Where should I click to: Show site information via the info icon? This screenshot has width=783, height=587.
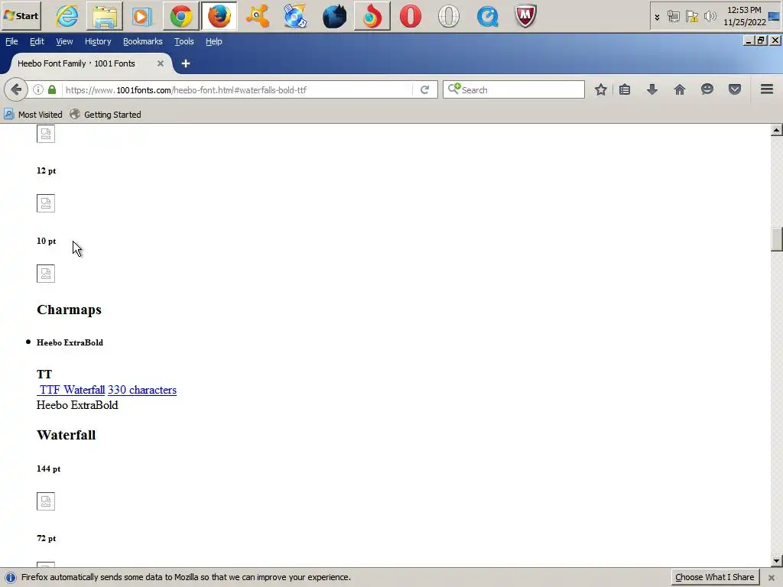[38, 90]
